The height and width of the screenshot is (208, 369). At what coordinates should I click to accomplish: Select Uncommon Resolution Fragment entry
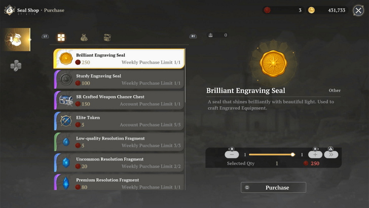[119, 163]
